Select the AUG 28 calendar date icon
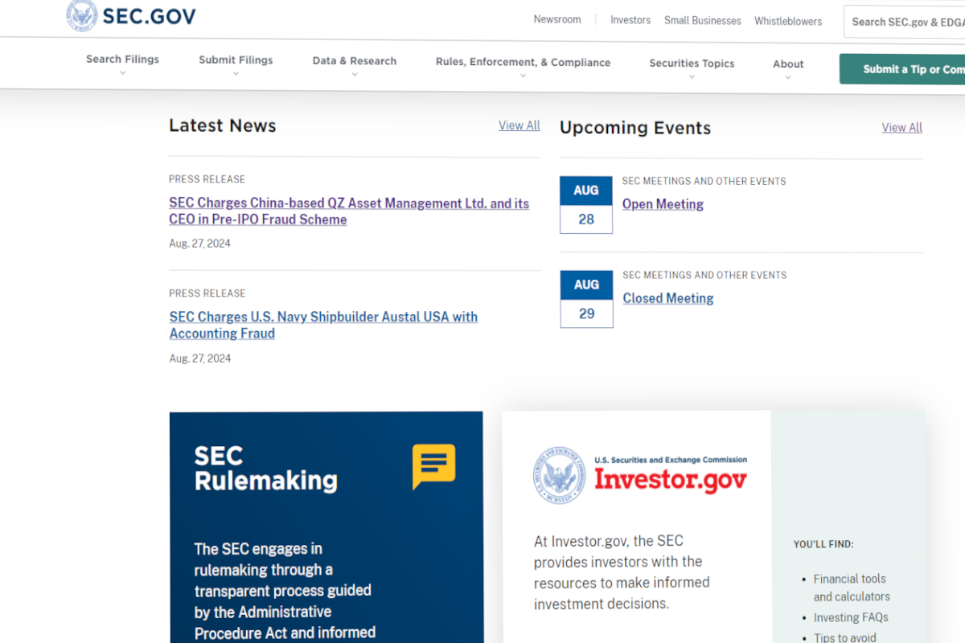Viewport: 965px width, 643px height. coord(586,205)
